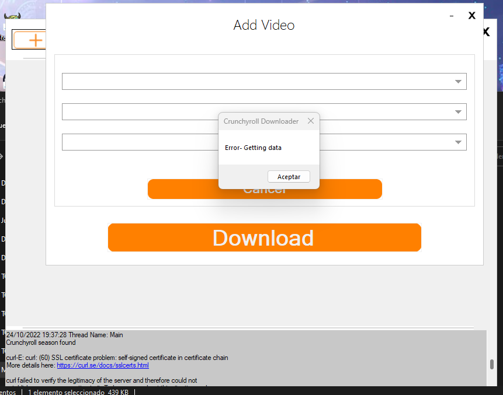Screen dimensions: 503x395
Task: Open the third dropdown next to the error popup
Action: [x=458, y=142]
